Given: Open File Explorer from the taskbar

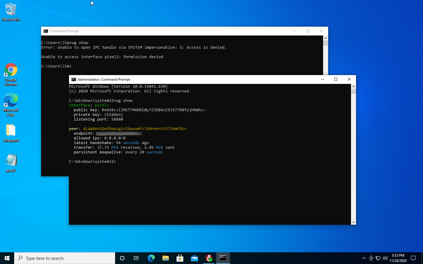Looking at the screenshot, I should coord(165,258).
